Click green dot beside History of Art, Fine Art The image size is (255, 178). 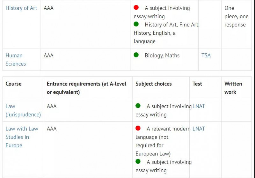tap(136, 24)
